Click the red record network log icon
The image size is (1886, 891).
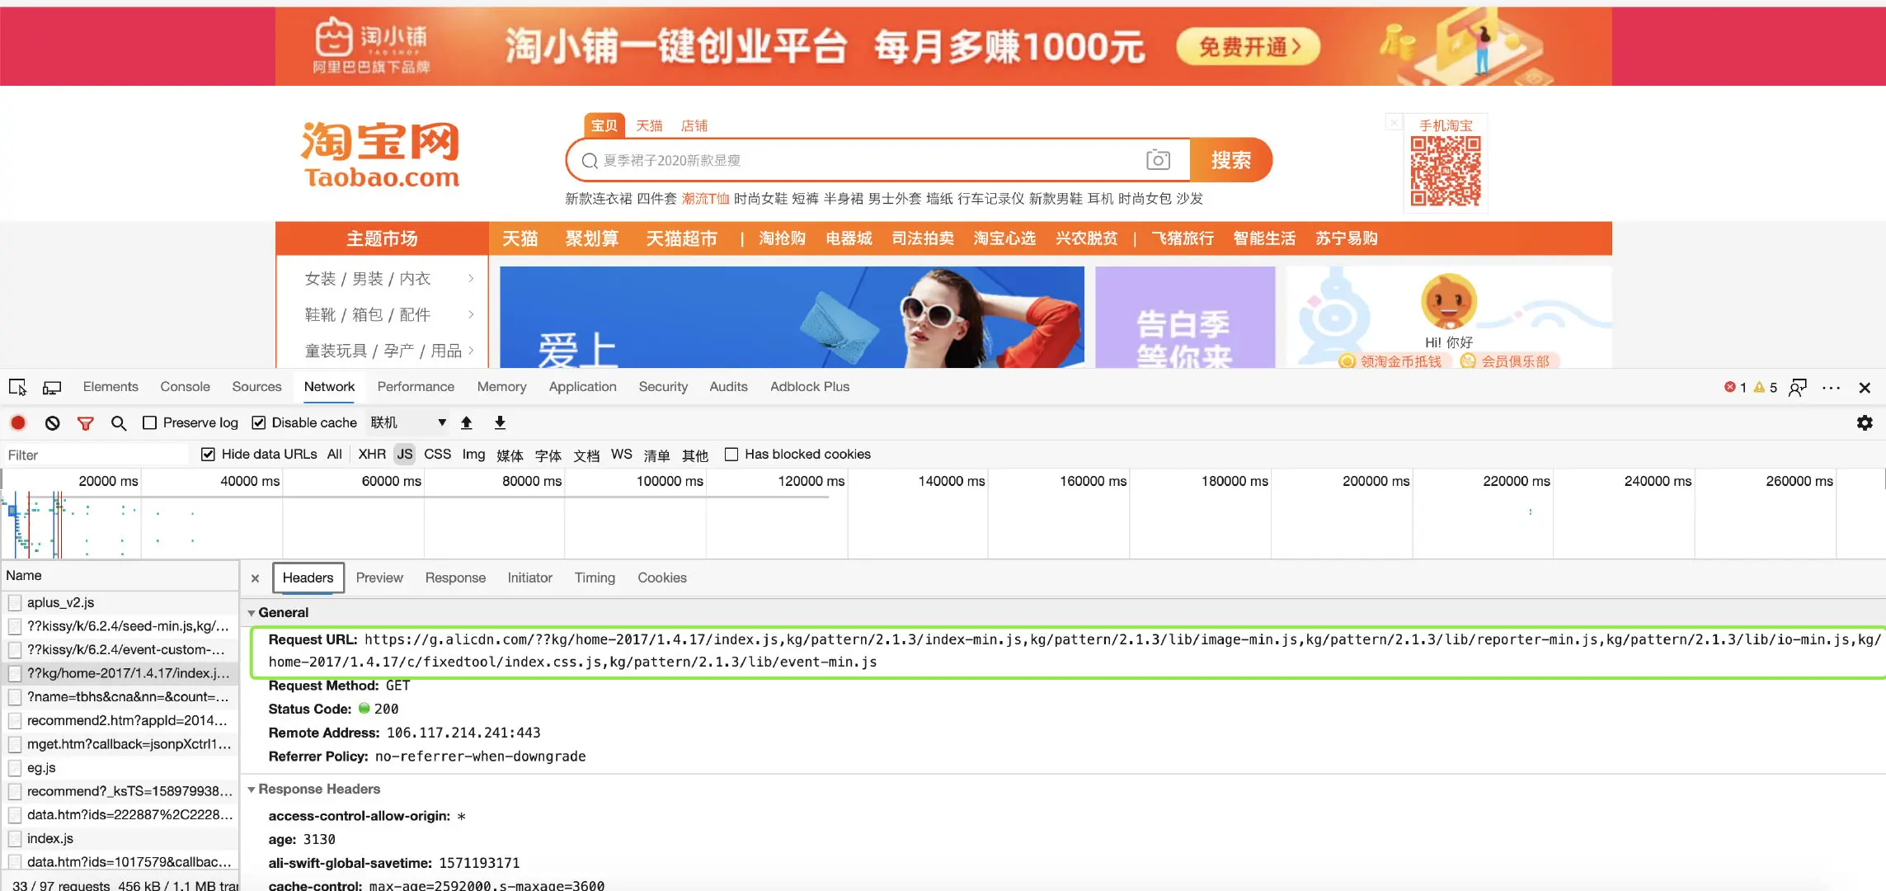(18, 423)
